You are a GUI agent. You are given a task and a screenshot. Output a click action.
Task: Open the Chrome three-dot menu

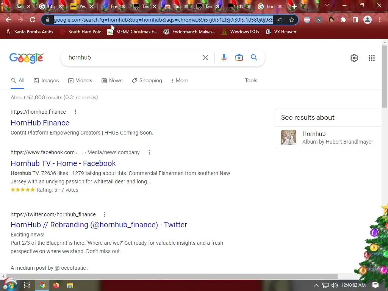tap(380, 20)
